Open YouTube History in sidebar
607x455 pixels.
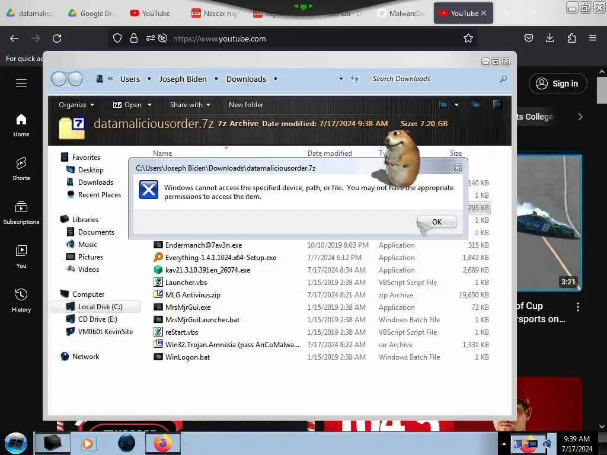[21, 300]
